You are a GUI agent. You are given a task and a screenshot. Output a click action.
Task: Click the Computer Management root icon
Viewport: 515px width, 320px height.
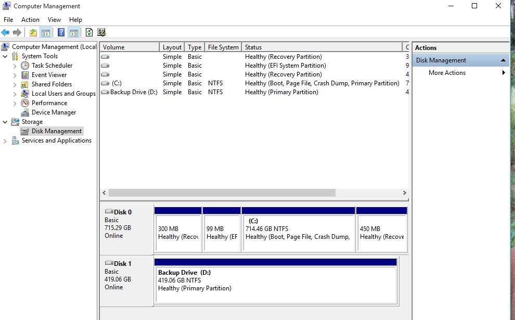click(x=5, y=47)
